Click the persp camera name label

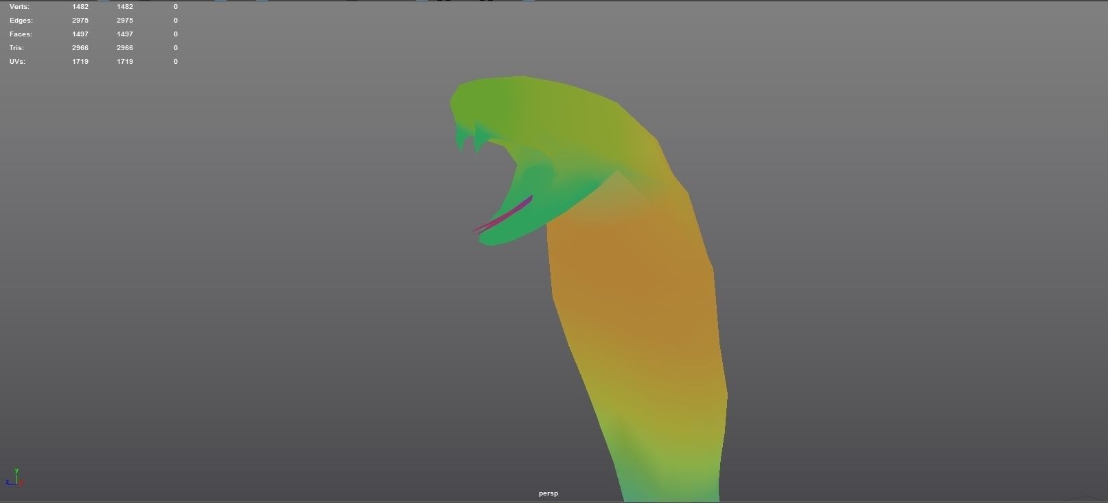pyautogui.click(x=549, y=493)
